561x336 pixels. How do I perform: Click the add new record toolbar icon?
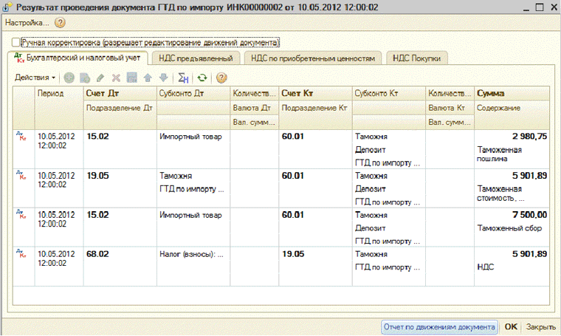click(x=69, y=78)
